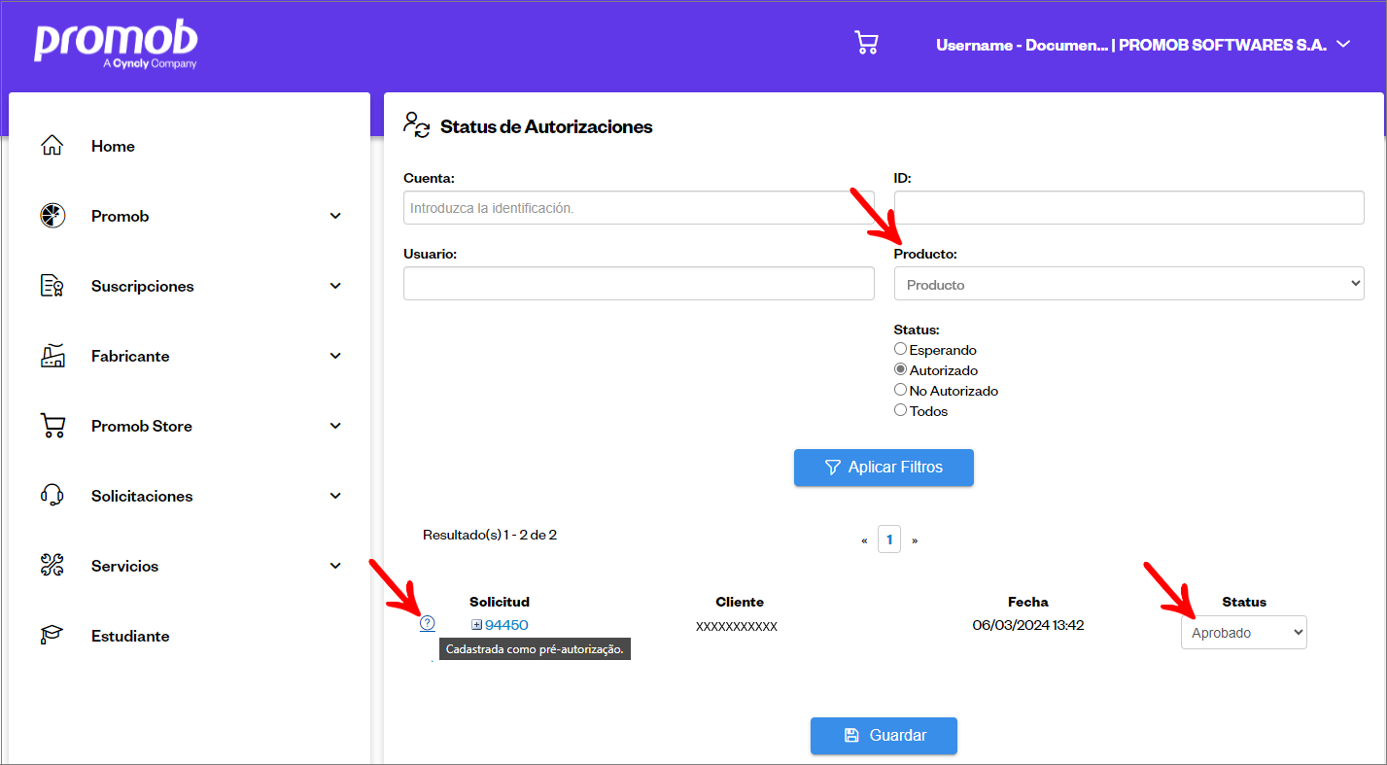Click the Promob sidebar icon
This screenshot has width=1387, height=765.
pos(52,216)
